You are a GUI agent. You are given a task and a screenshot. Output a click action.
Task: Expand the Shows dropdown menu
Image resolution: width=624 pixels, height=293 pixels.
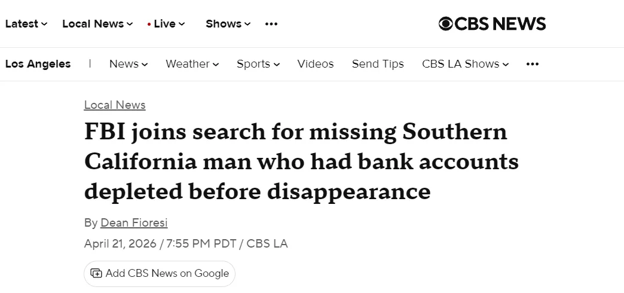tap(228, 24)
